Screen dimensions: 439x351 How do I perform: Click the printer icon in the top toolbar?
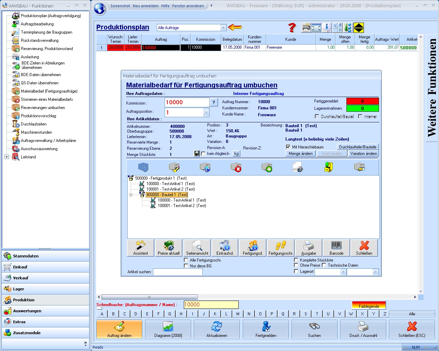click(x=306, y=28)
